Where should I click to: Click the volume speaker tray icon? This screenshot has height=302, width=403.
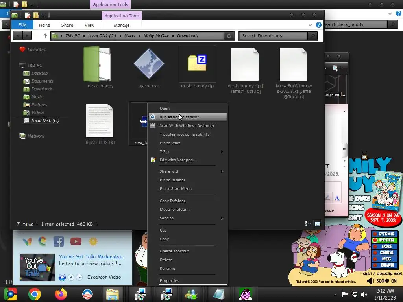pyautogui.click(x=364, y=295)
